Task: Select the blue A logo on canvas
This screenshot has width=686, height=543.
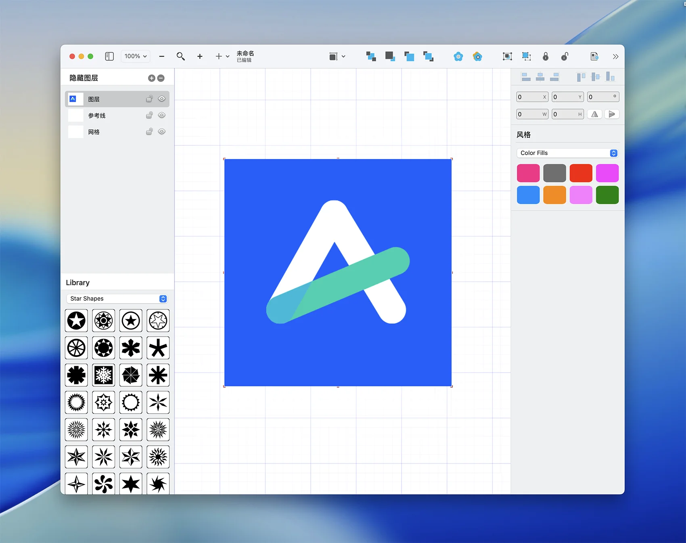Action: tap(338, 273)
